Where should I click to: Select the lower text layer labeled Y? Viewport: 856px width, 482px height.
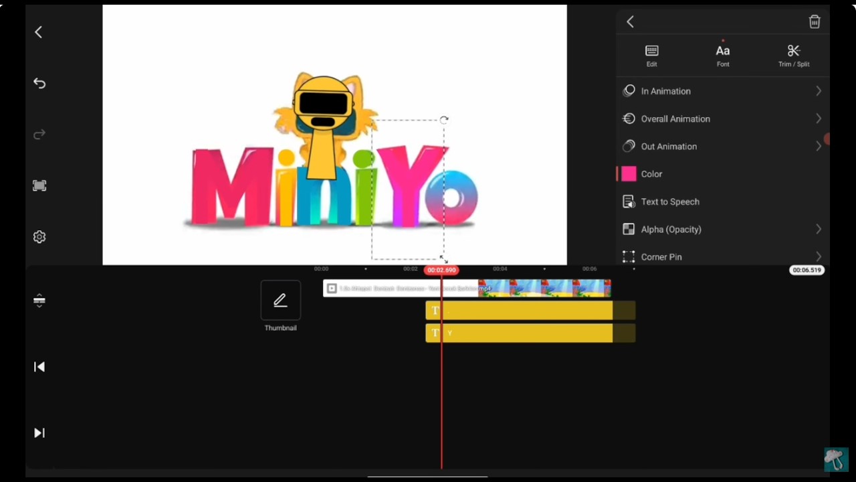pos(530,333)
